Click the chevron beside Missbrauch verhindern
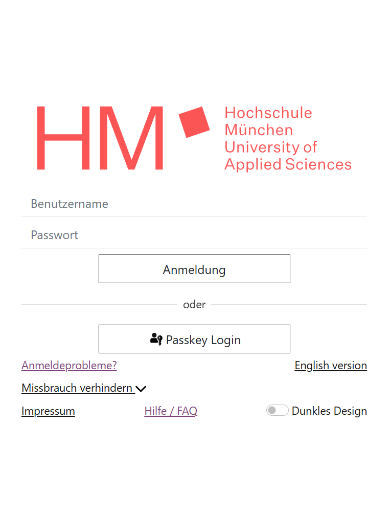This screenshot has width=391, height=509. [x=141, y=389]
